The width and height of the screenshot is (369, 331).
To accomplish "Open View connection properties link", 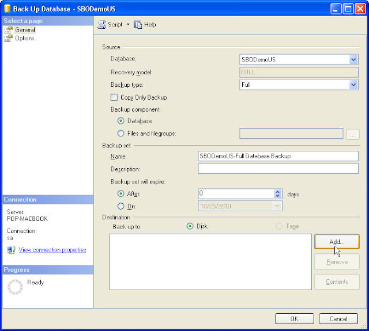I will pos(52,250).
